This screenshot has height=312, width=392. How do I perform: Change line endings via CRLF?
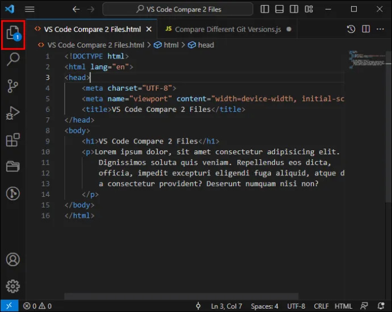point(321,306)
